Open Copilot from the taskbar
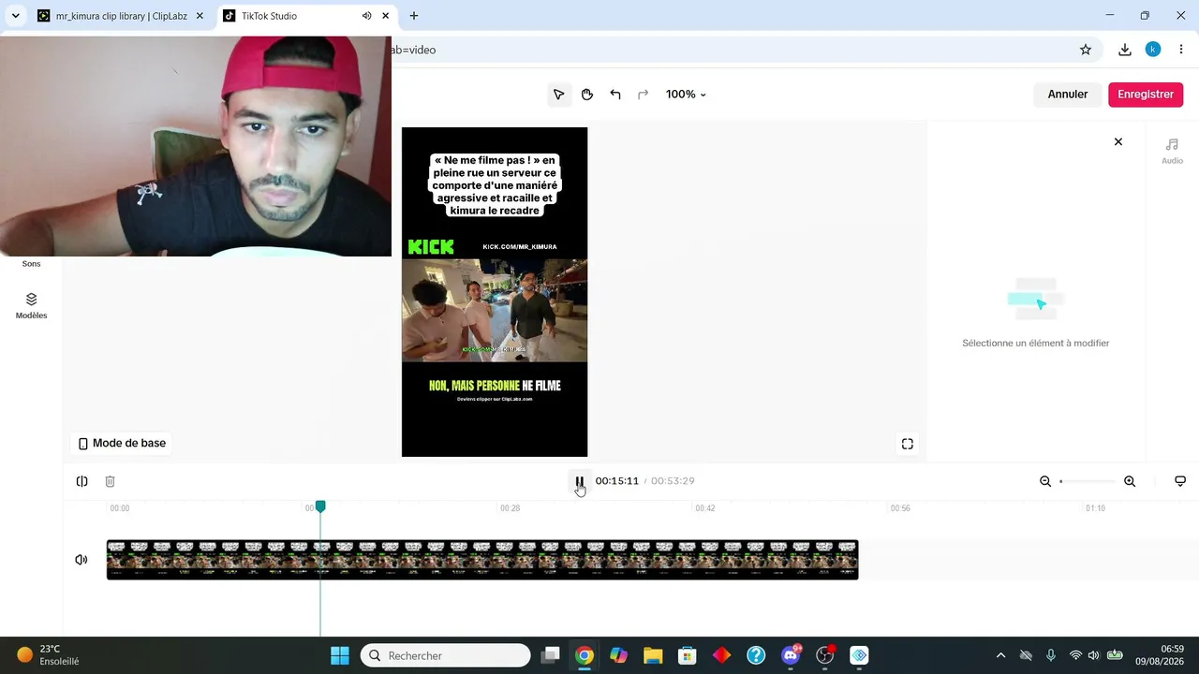1199x674 pixels. coord(619,655)
